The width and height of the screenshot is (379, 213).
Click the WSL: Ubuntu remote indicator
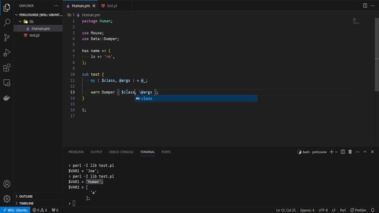(15, 210)
